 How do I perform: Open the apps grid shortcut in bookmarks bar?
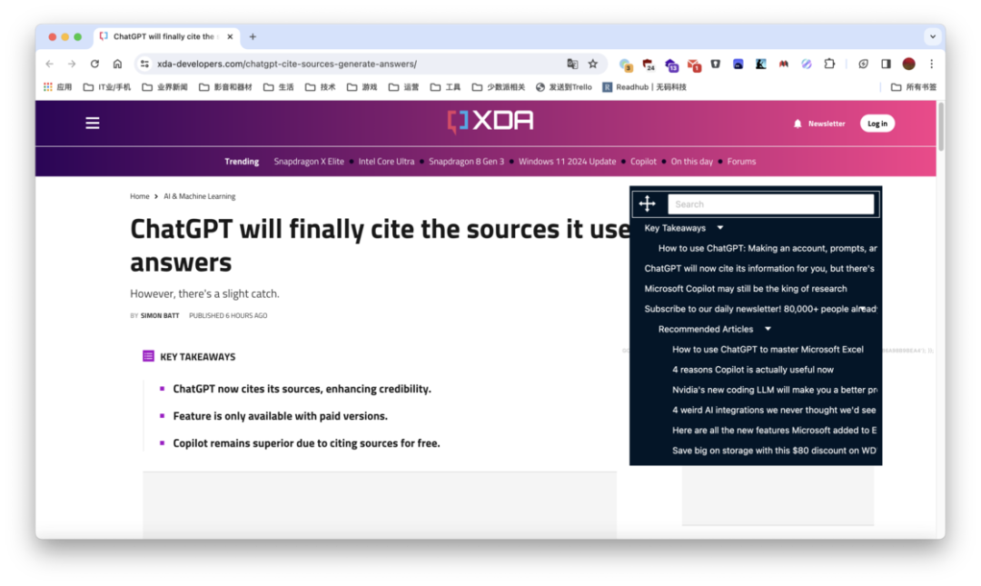pyautogui.click(x=48, y=87)
